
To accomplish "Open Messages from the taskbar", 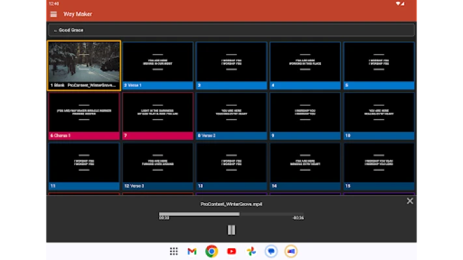I will pyautogui.click(x=271, y=251).
